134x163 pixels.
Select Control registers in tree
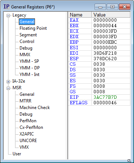pyautogui.click(x=27, y=41)
